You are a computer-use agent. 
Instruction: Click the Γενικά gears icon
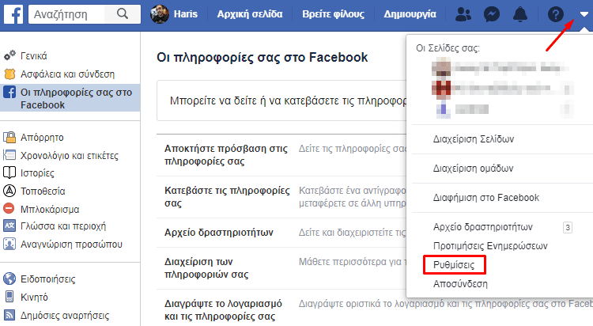[x=9, y=55]
